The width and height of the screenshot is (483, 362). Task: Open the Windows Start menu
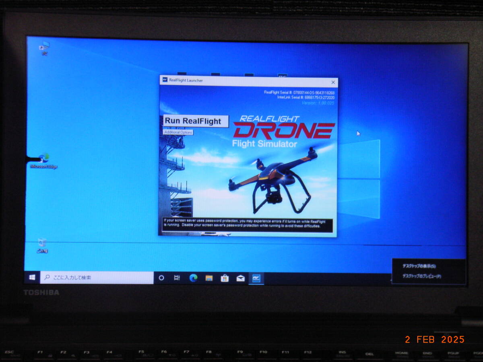coord(32,278)
